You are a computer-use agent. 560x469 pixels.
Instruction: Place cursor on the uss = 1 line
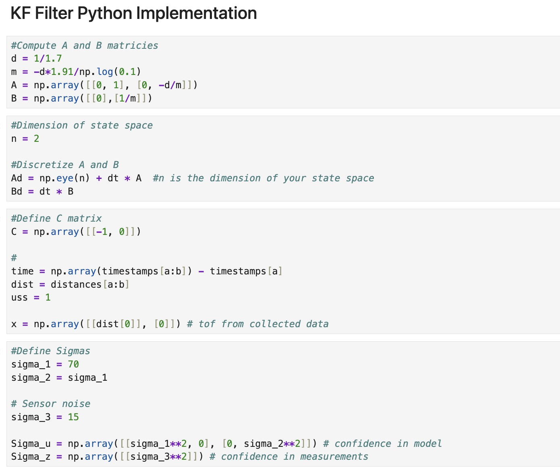[x=31, y=298]
